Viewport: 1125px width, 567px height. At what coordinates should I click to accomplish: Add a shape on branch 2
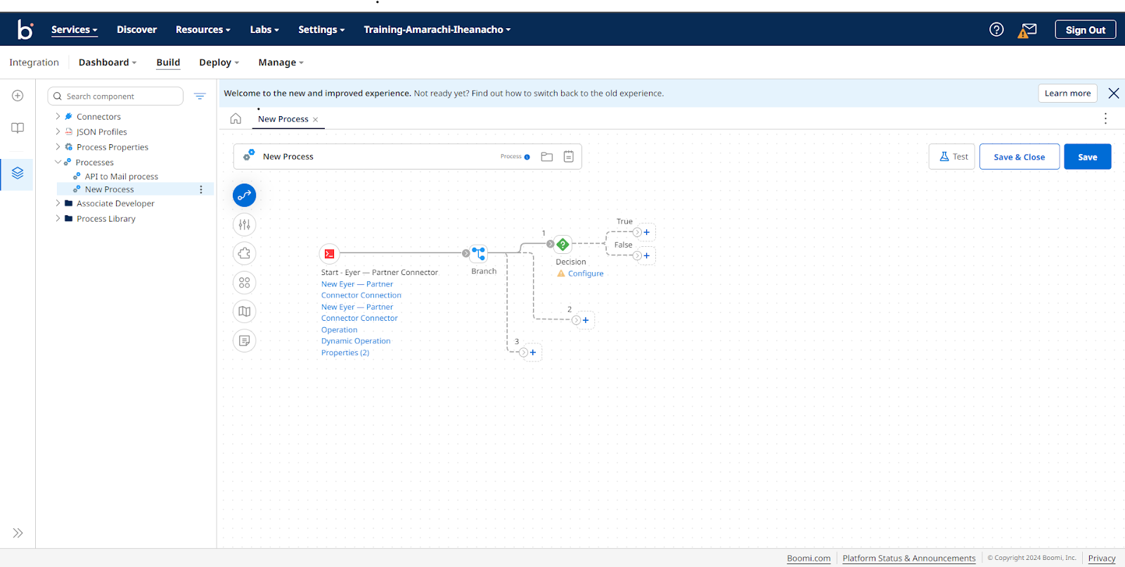586,320
